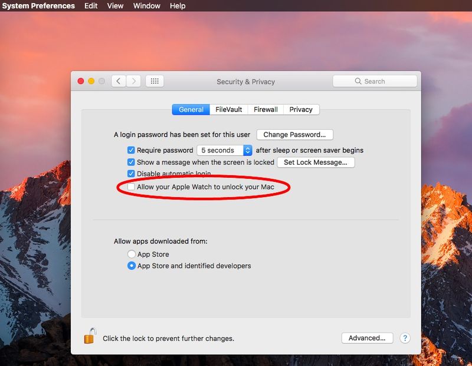Switch to the FileVault tab
This screenshot has height=366, width=472.
coord(229,109)
